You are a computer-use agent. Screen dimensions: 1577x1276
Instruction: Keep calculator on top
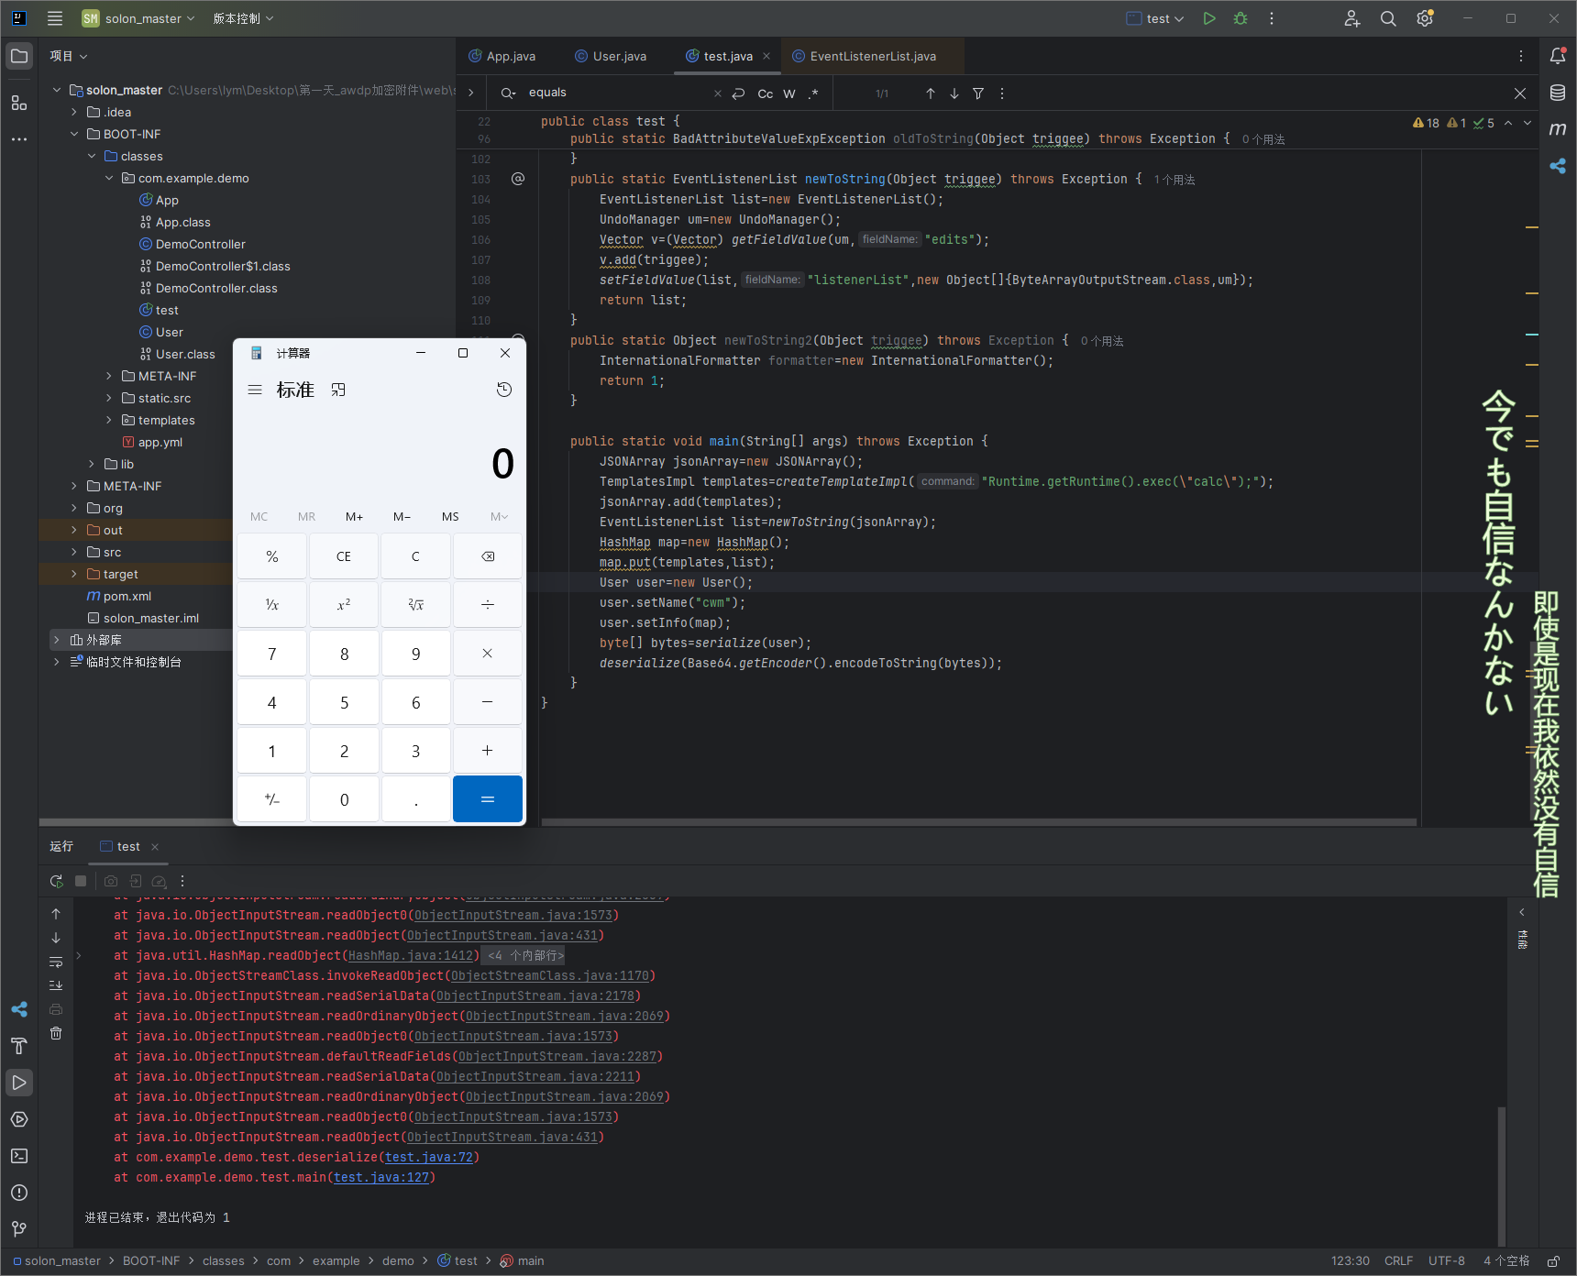[x=338, y=390]
